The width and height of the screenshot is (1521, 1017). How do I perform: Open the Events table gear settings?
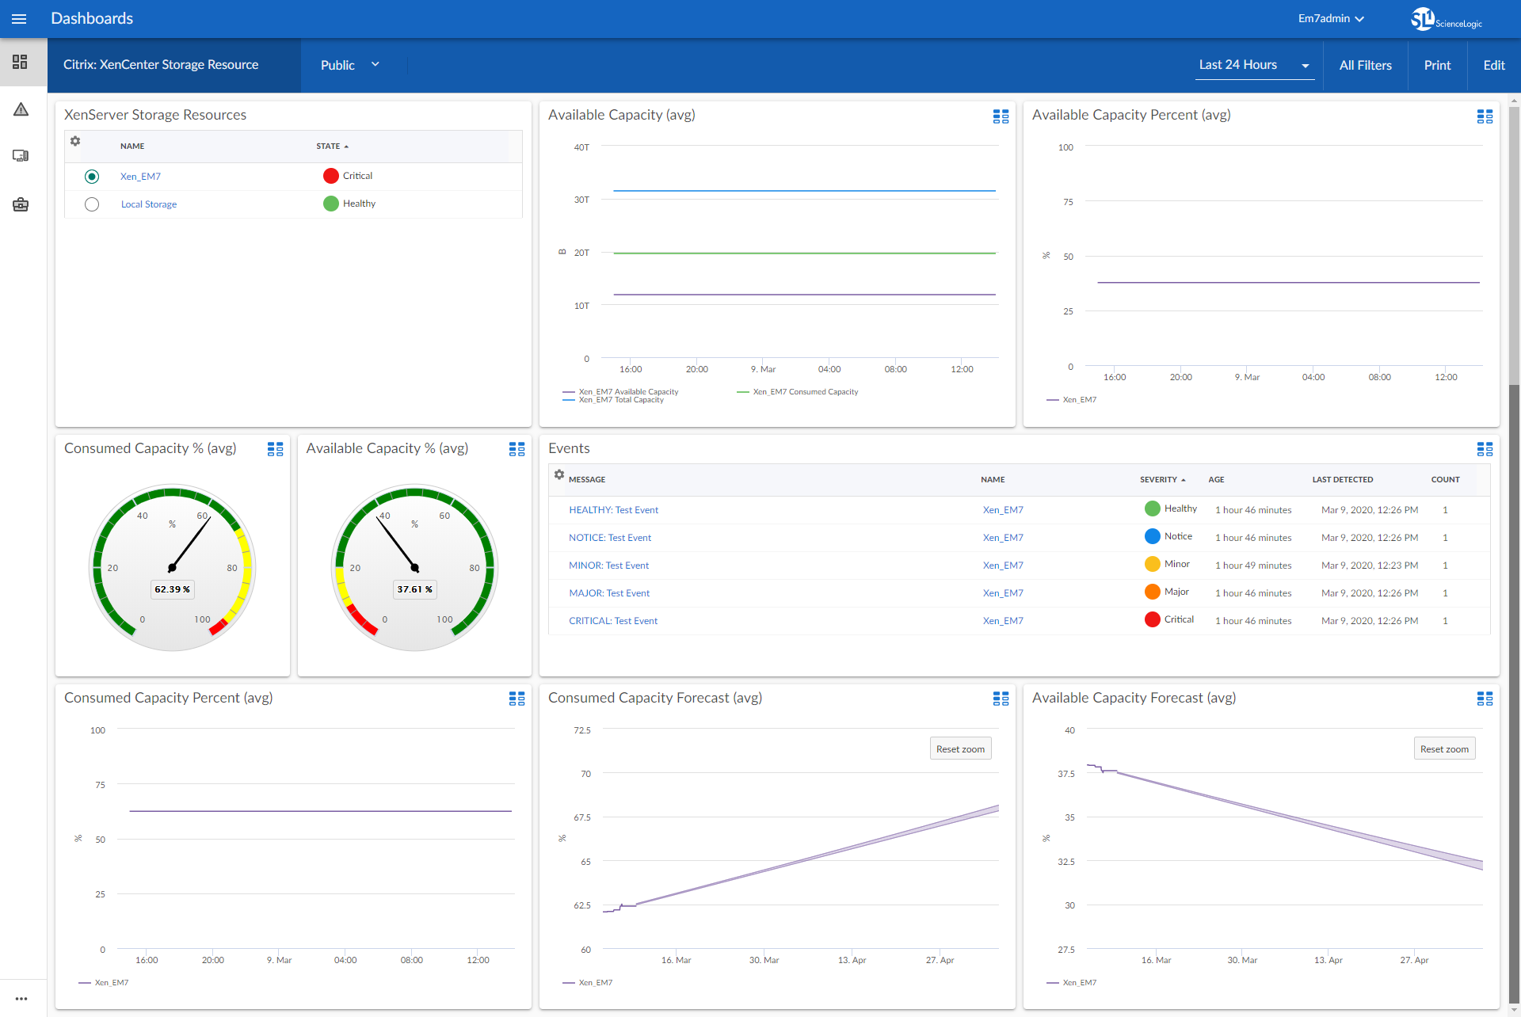click(559, 474)
